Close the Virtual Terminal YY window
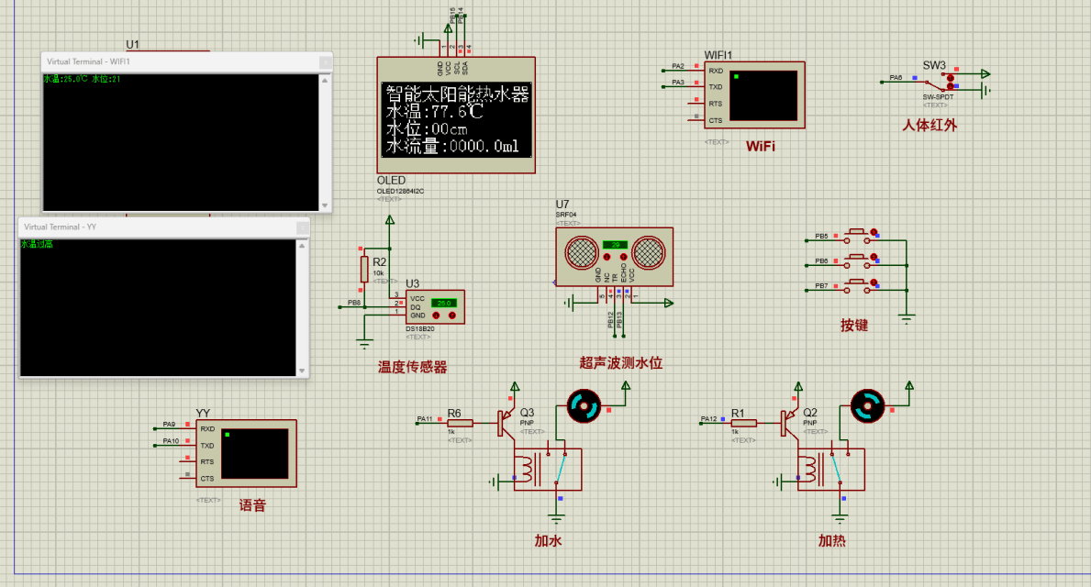This screenshot has height=587, width=1091. [301, 227]
